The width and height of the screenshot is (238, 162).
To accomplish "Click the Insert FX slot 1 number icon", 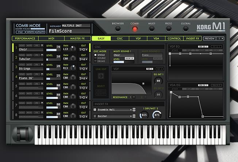I will click(95, 110).
